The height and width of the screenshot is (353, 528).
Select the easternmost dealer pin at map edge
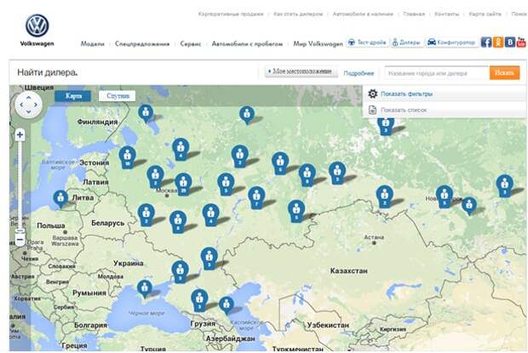point(504,185)
